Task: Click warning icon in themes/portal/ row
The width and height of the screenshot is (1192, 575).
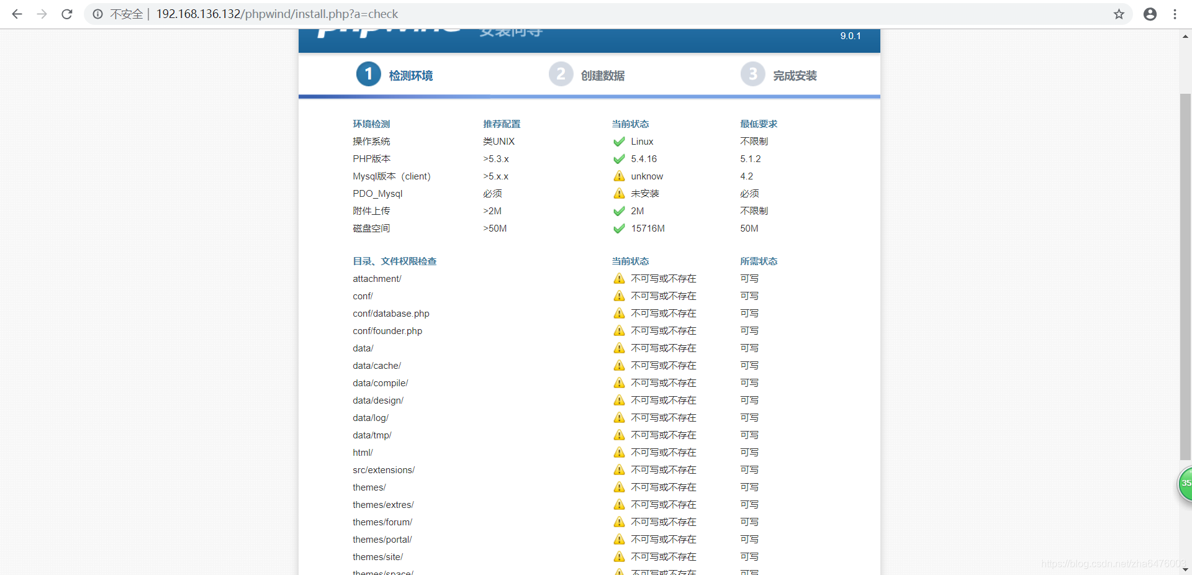Action: (619, 540)
